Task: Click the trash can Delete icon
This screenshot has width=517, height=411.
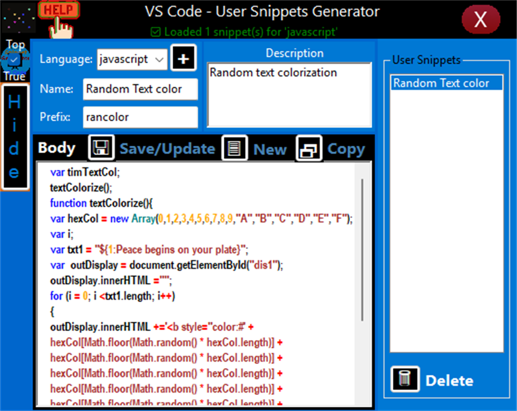Action: click(x=405, y=379)
